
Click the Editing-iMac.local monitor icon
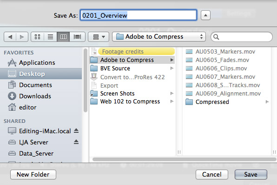12,131
